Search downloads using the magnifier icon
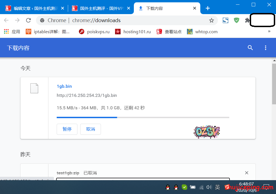The image size is (276, 194). point(250,48)
